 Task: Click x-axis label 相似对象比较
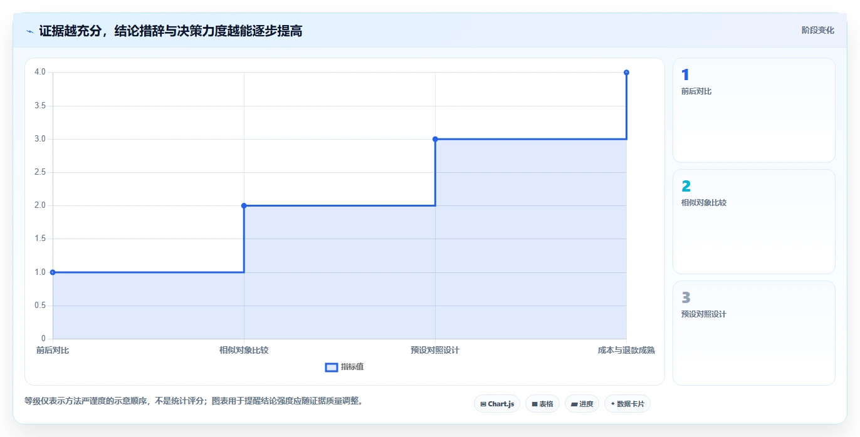point(244,350)
